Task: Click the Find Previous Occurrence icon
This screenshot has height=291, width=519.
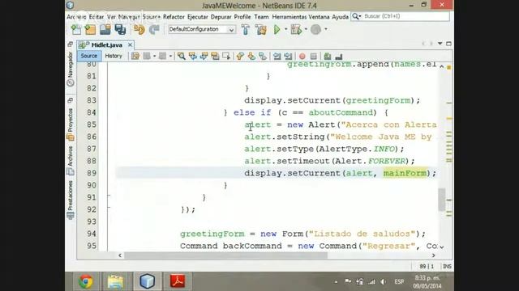Action: [x=193, y=56]
